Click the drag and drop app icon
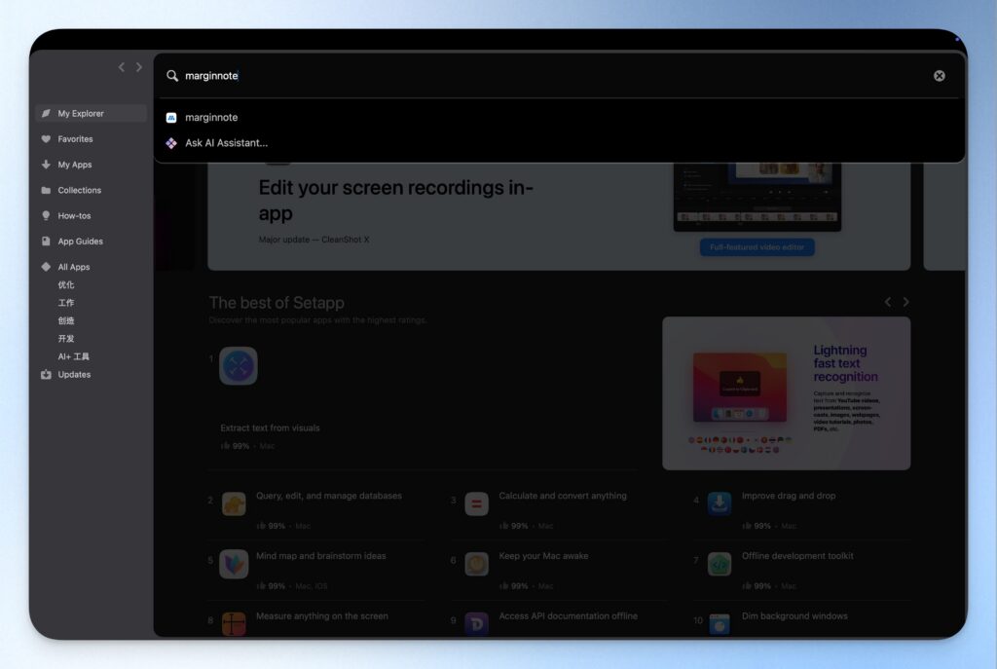Screen dimensions: 997x669 (720, 503)
